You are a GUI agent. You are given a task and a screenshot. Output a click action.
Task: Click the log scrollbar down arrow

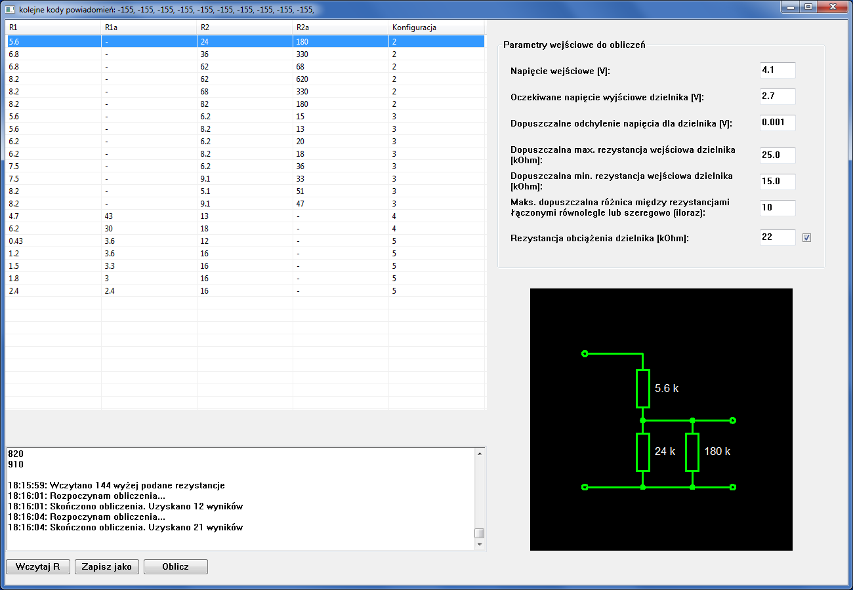pyautogui.click(x=480, y=545)
